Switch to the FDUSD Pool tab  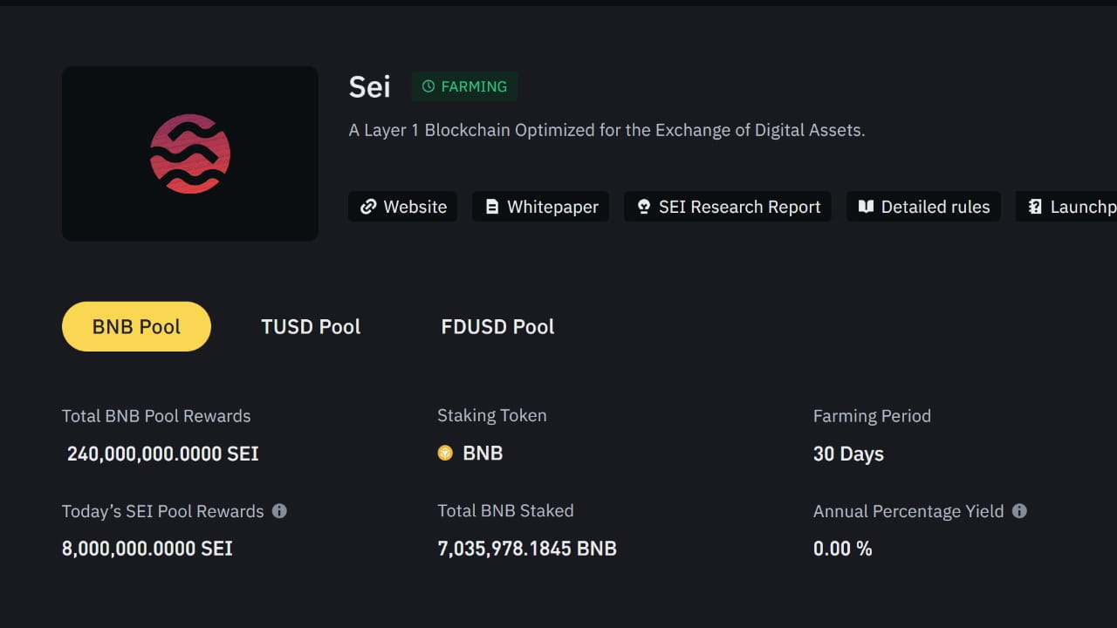pyautogui.click(x=497, y=326)
